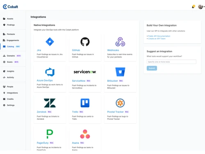Open the Azure DevOps integration link
Screen dimensions: 205x154
(x=45, y=80)
